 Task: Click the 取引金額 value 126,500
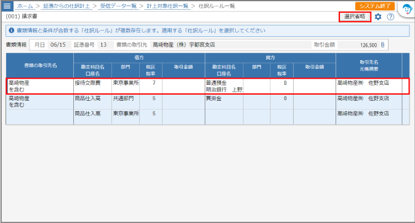358,45
